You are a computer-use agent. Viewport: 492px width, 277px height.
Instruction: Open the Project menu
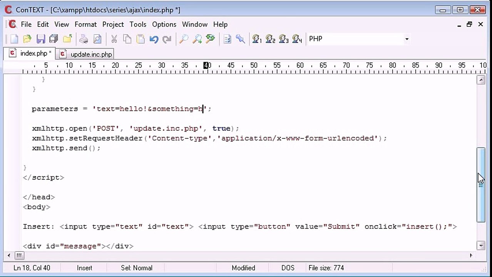tap(113, 24)
